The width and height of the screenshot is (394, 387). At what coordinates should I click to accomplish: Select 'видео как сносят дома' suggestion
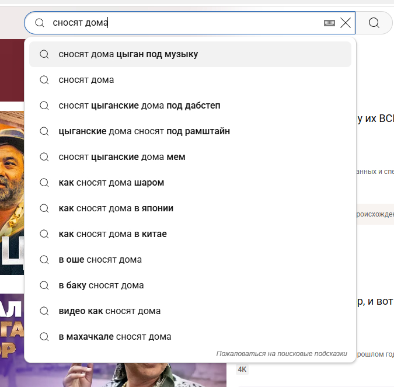(x=110, y=311)
